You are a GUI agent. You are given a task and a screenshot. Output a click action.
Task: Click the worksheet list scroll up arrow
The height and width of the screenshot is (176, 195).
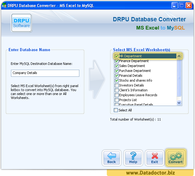[x=179, y=56]
